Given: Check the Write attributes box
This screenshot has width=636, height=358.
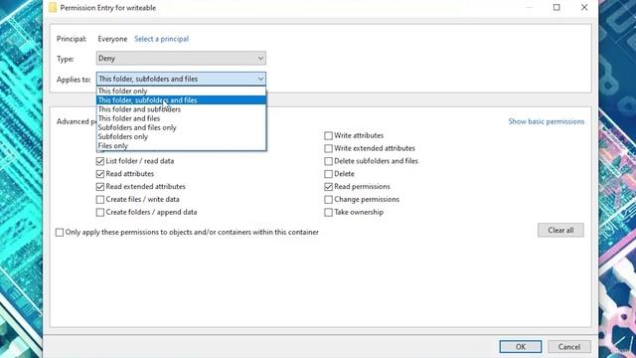Looking at the screenshot, I should click(329, 135).
